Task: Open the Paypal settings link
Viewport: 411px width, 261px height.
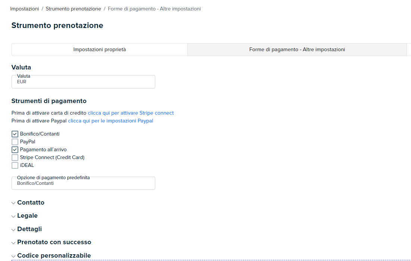Action: coord(110,121)
